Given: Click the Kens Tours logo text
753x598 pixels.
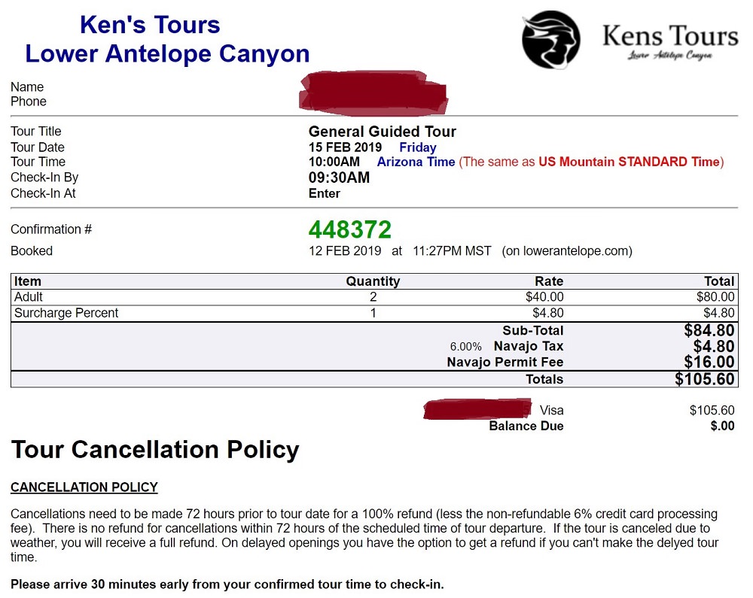Looking at the screenshot, I should coord(670,41).
